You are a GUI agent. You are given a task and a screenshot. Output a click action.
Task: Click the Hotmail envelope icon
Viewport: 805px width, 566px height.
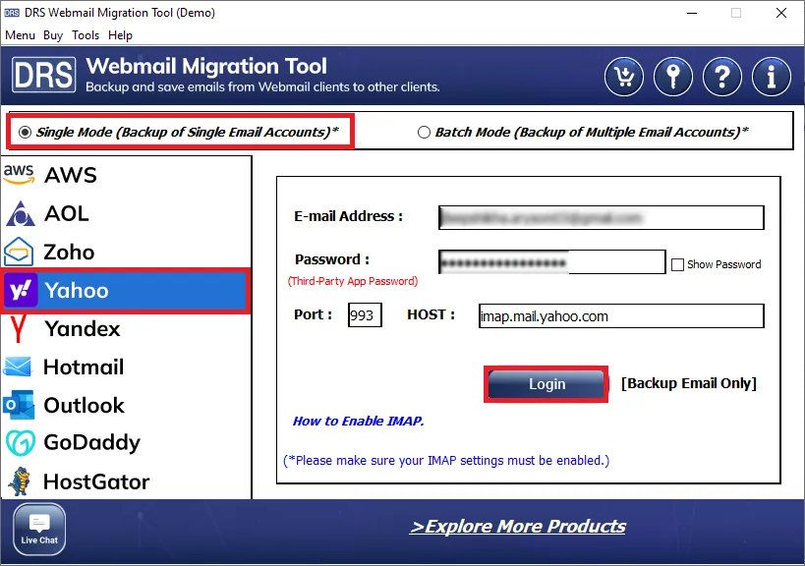coord(18,367)
